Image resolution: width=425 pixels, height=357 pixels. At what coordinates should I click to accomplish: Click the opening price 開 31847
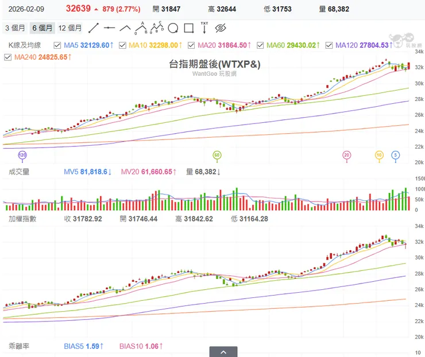point(167,9)
